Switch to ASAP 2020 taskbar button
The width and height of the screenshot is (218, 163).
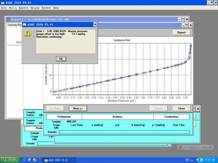click(x=59, y=160)
